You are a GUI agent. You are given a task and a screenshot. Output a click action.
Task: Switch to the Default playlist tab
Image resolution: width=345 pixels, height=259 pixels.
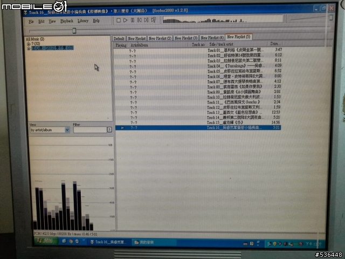[119, 39]
